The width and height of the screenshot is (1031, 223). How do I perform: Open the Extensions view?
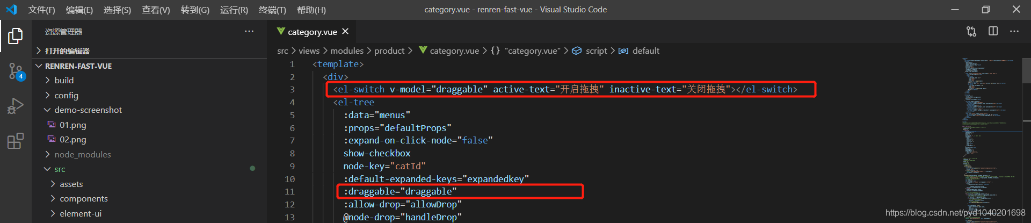click(16, 141)
